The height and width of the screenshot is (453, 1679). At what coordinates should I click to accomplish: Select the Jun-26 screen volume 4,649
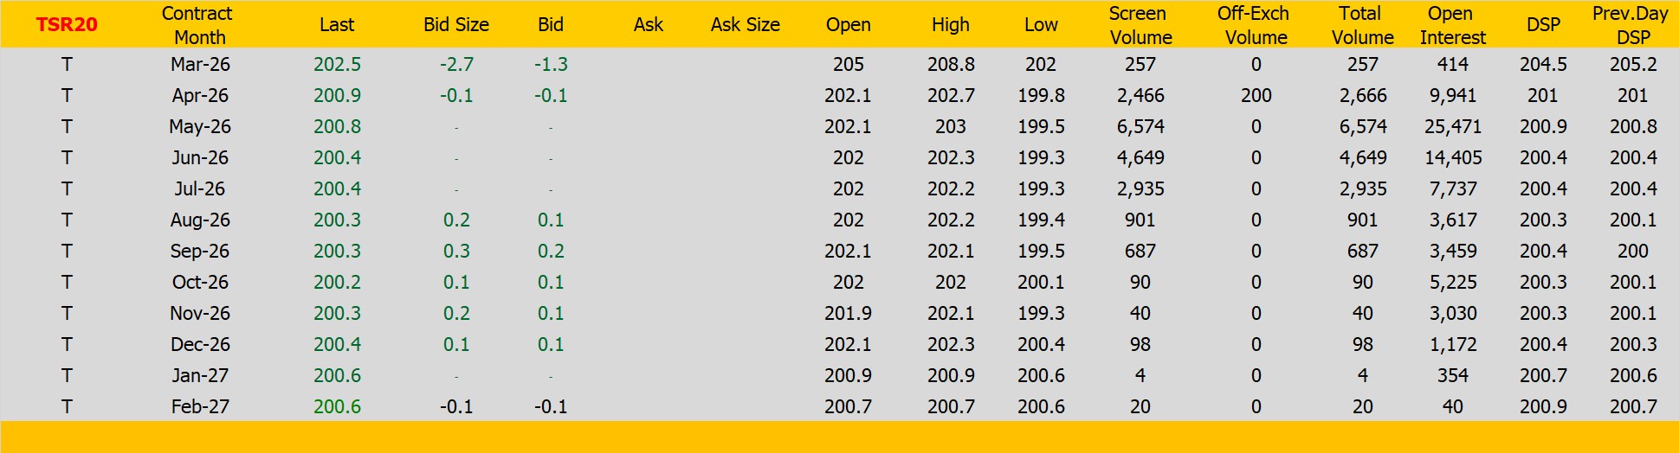pyautogui.click(x=1140, y=157)
